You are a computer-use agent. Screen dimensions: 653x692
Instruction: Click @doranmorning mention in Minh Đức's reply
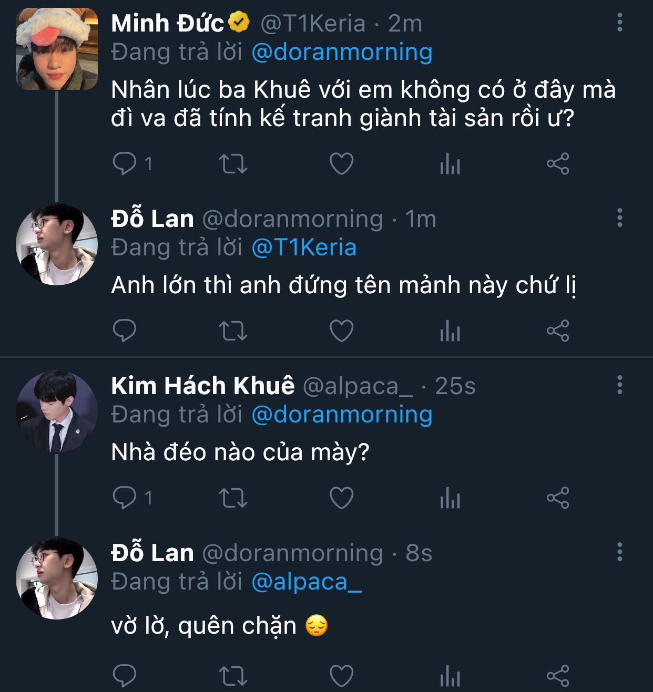342,52
